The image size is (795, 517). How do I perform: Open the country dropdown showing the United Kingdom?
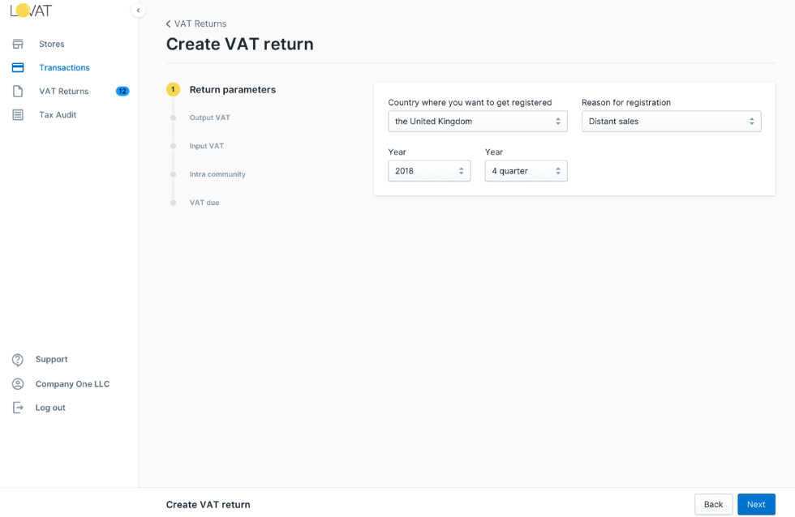478,122
